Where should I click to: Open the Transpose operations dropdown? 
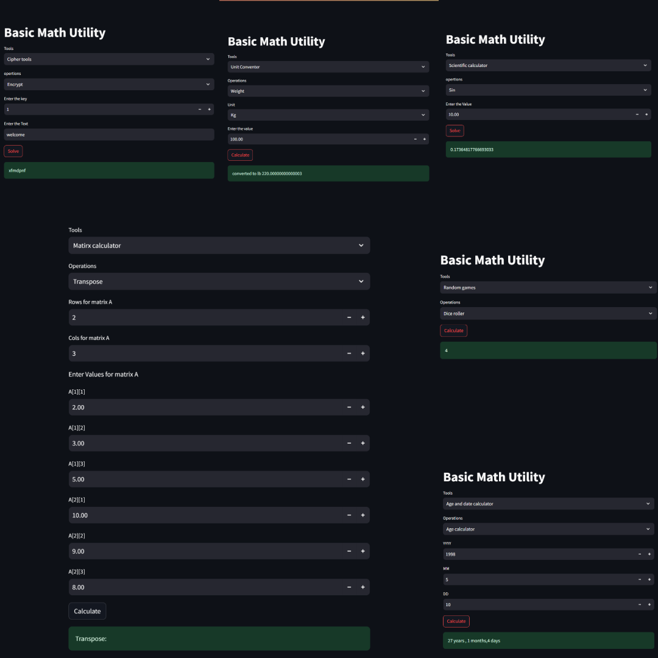point(219,281)
